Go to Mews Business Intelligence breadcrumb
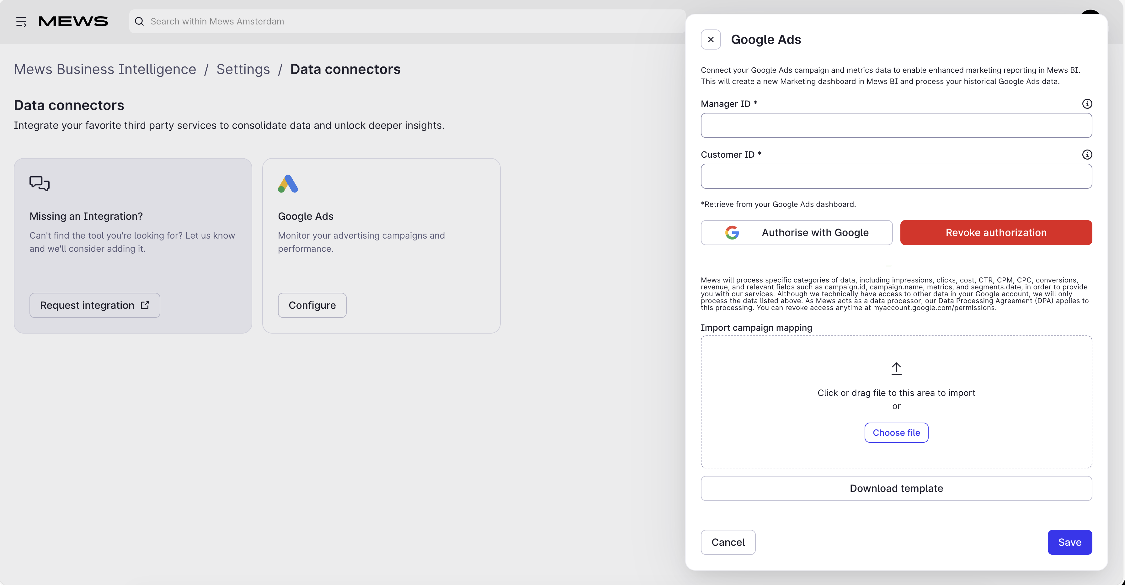Viewport: 1125px width, 585px height. (x=105, y=69)
